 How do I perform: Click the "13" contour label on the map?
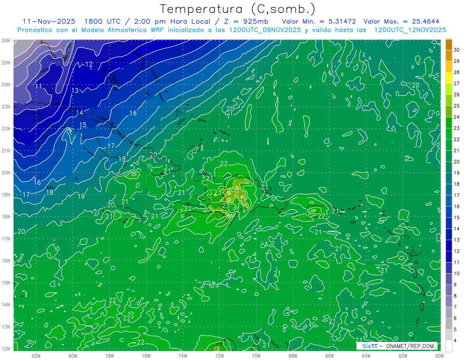75,90
